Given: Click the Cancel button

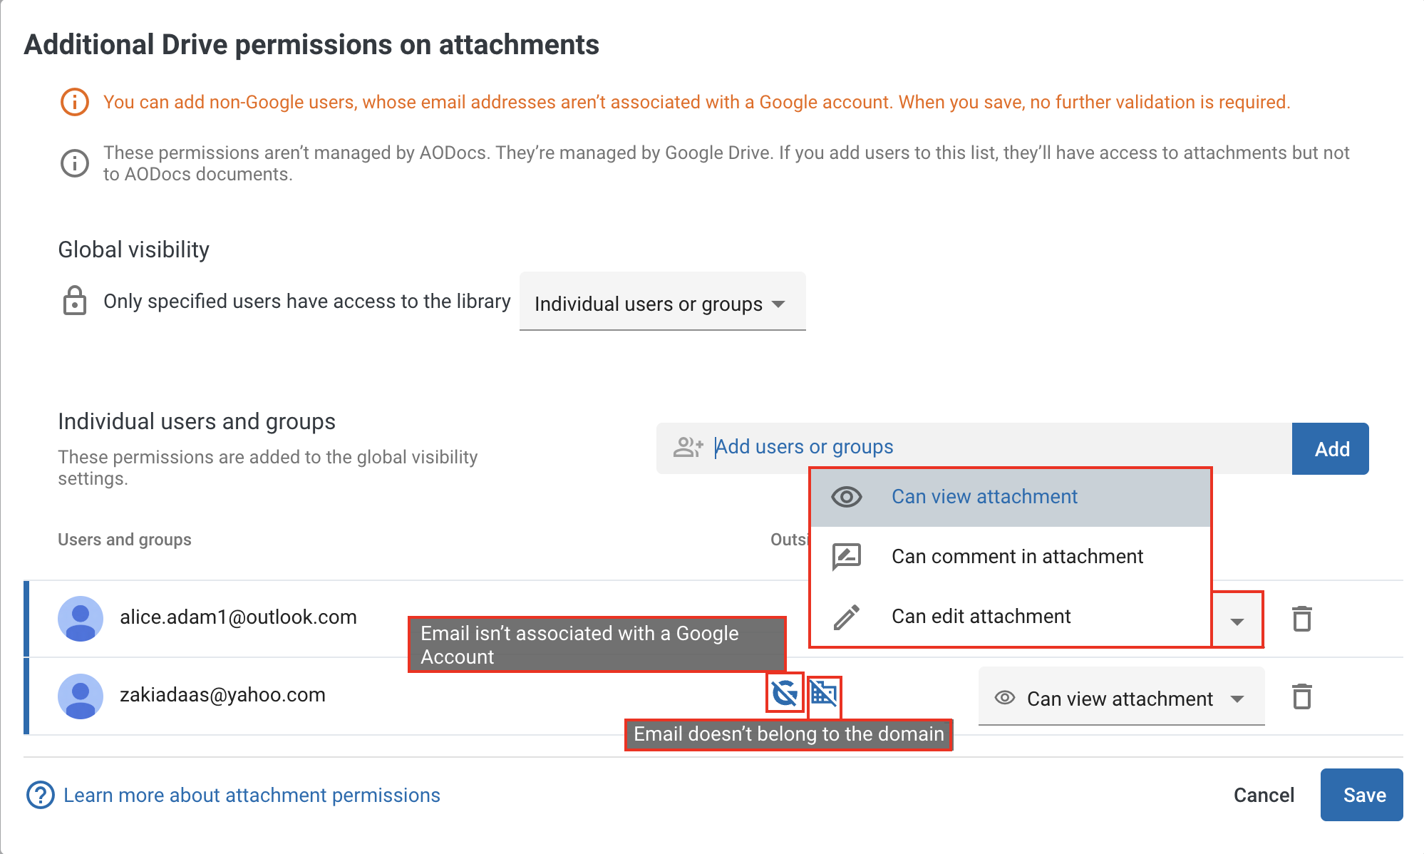Looking at the screenshot, I should pos(1264,795).
